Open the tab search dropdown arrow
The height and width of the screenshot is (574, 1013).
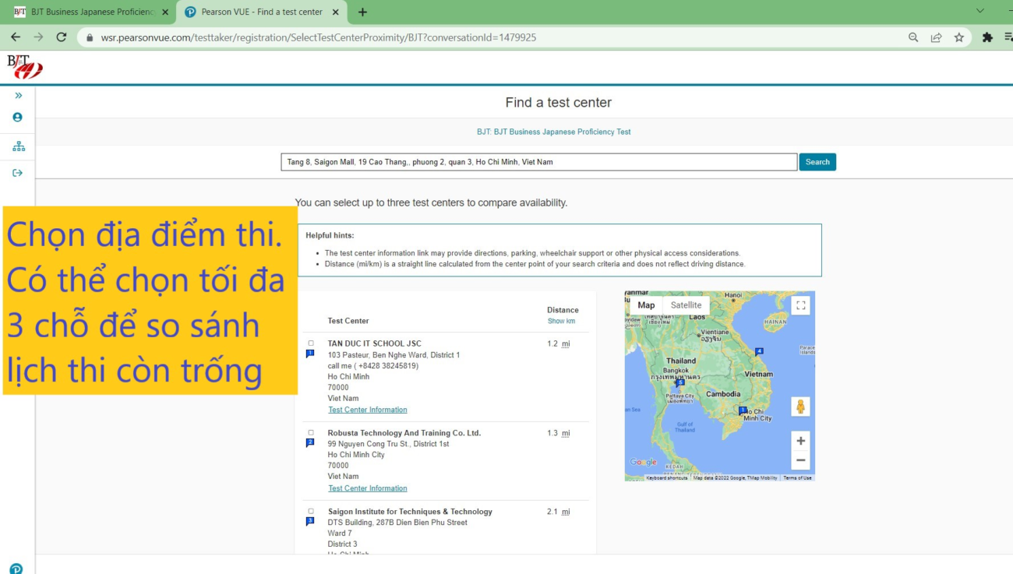pyautogui.click(x=980, y=12)
